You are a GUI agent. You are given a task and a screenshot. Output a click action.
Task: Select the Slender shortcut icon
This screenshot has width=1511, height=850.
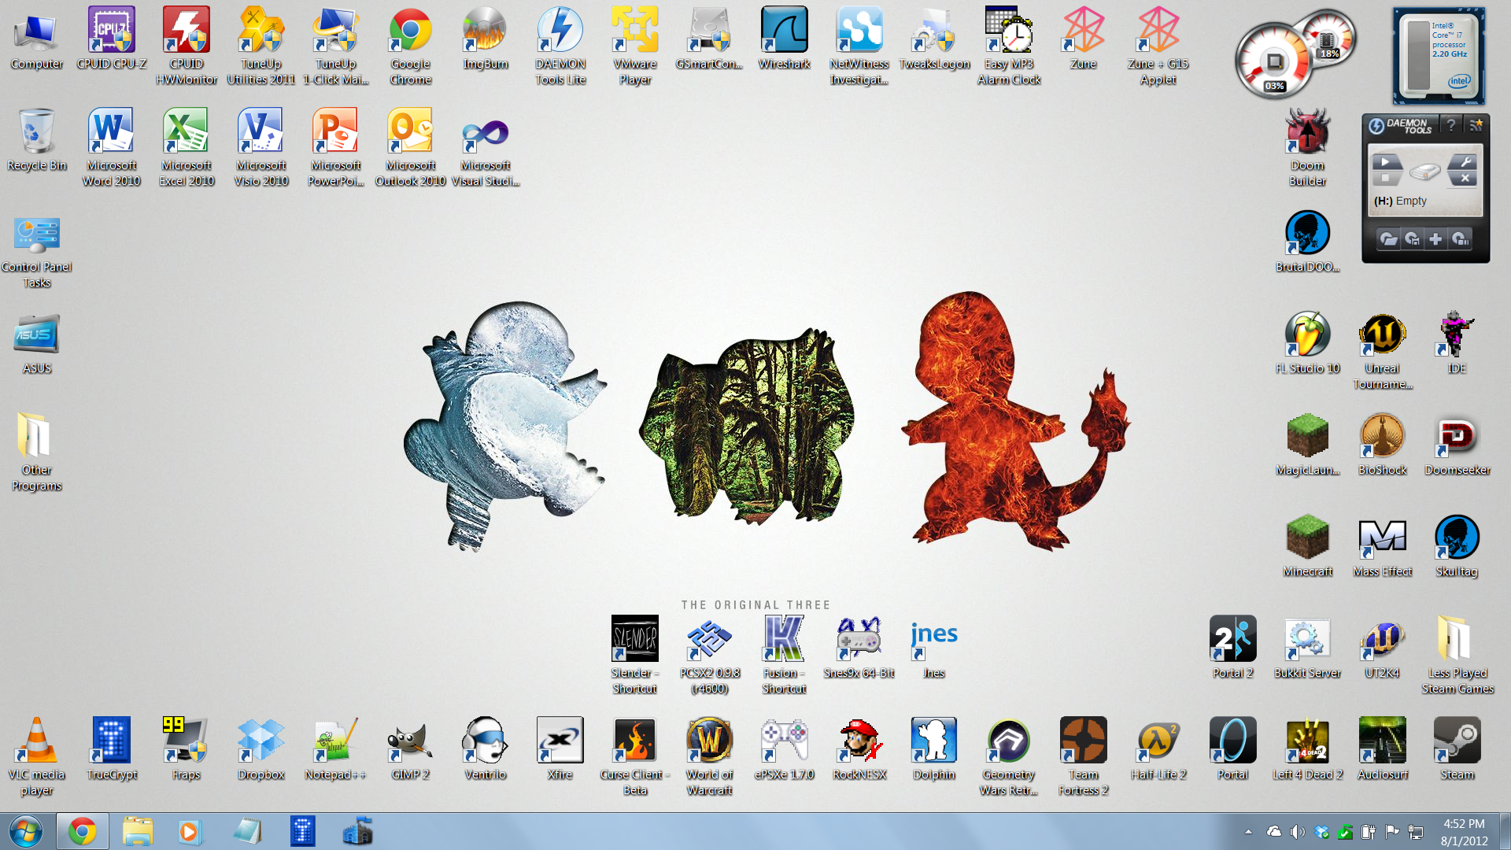click(634, 639)
